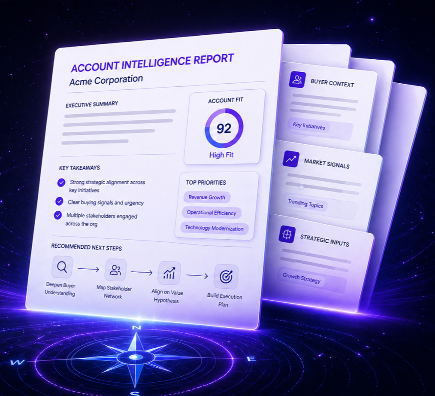Toggle checkmark beside Multiple stakeholders engaged

pos(58,215)
